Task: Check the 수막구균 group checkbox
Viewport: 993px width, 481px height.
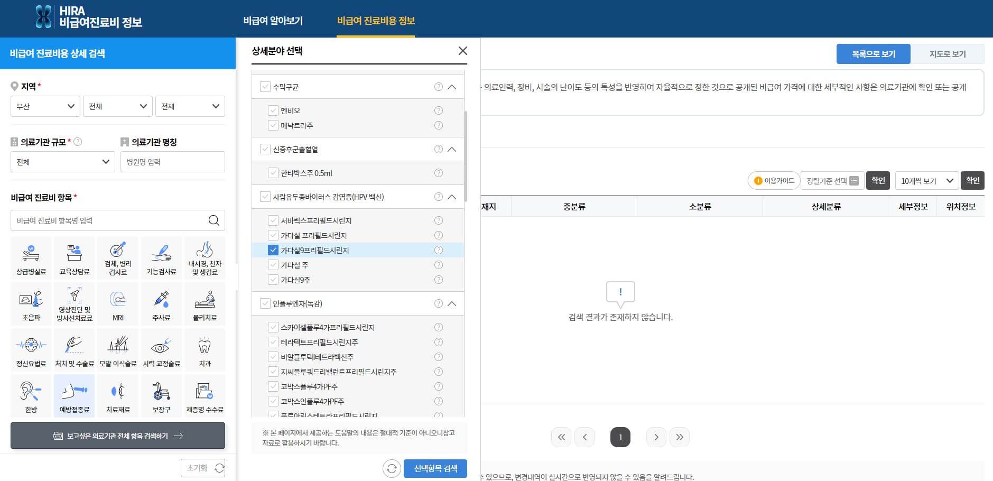Action: (x=265, y=87)
